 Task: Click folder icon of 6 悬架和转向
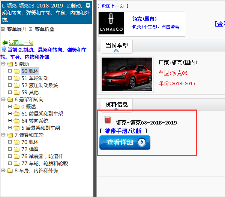(x=10, y=99)
